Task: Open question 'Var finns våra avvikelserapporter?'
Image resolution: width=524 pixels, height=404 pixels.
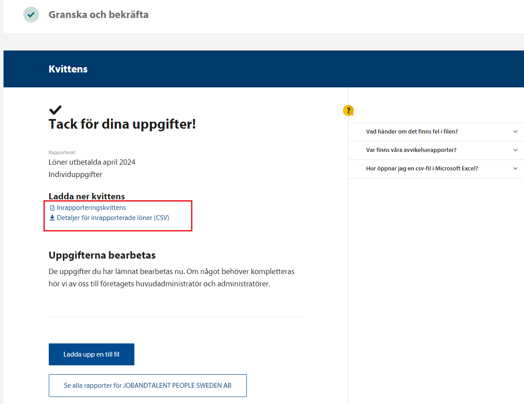Action: 411,150
